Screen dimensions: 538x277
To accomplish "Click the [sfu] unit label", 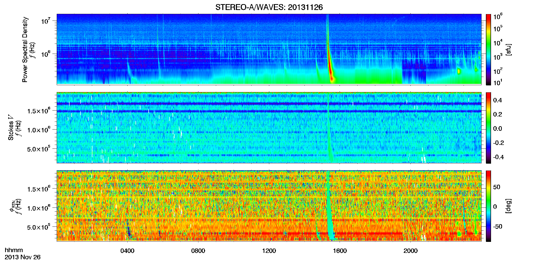I will [x=508, y=50].
